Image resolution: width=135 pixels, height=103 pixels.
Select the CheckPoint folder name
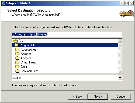click(x=28, y=62)
